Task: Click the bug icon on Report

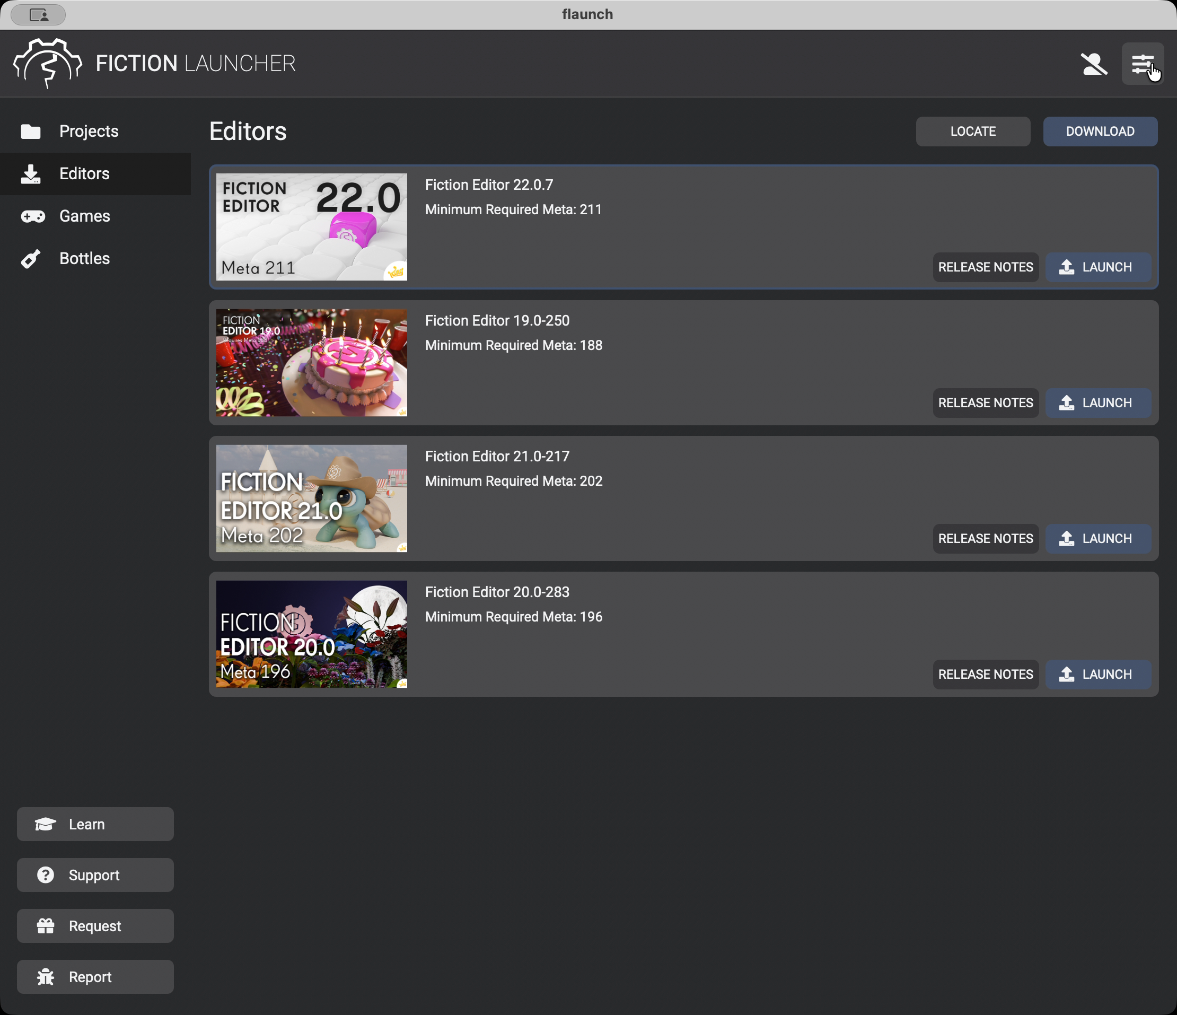Action: click(46, 976)
